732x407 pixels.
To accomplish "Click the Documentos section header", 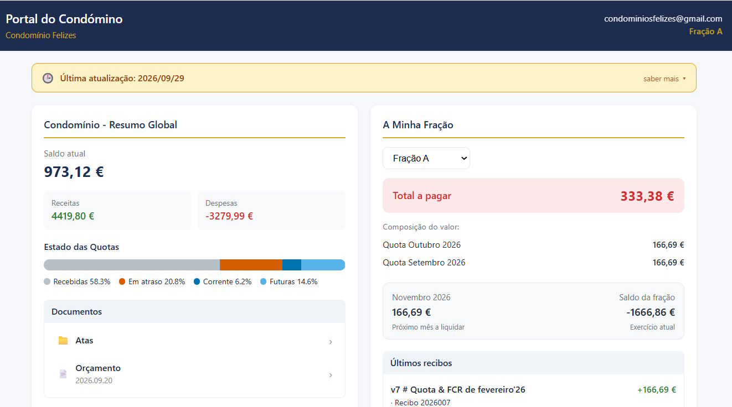I will (x=195, y=311).
